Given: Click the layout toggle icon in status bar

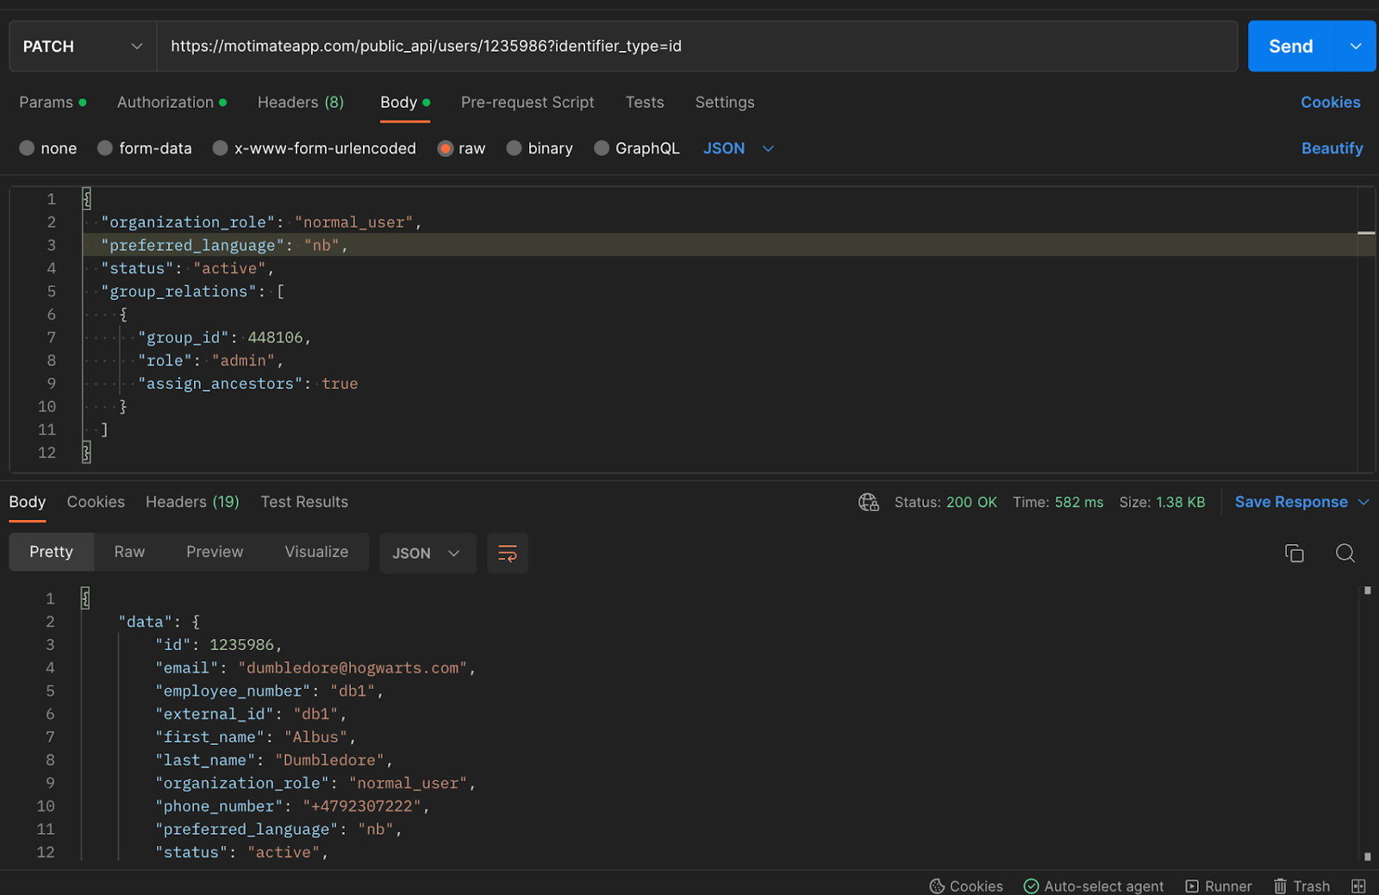Looking at the screenshot, I should [1358, 886].
